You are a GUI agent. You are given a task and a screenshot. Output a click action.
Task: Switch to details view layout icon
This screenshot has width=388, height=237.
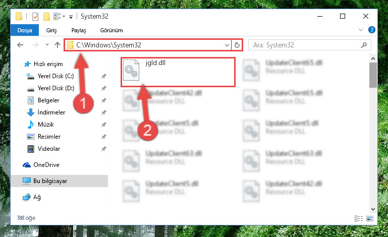[359, 218]
